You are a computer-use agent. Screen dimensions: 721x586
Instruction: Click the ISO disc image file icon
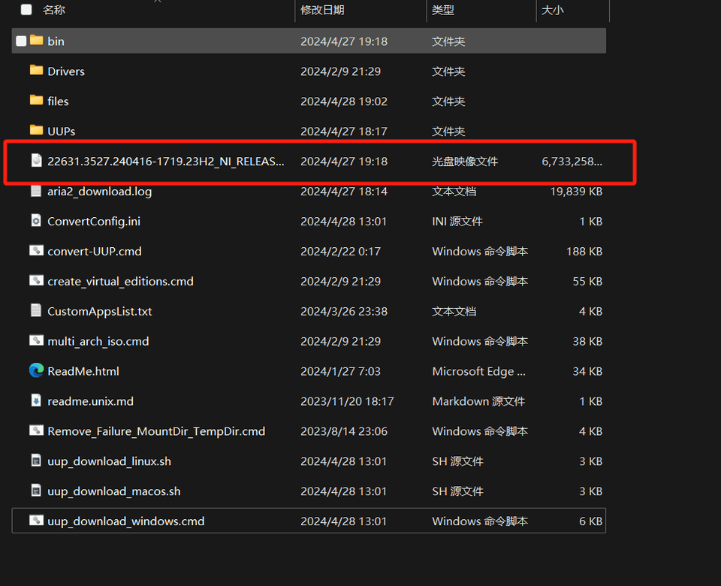tap(36, 161)
